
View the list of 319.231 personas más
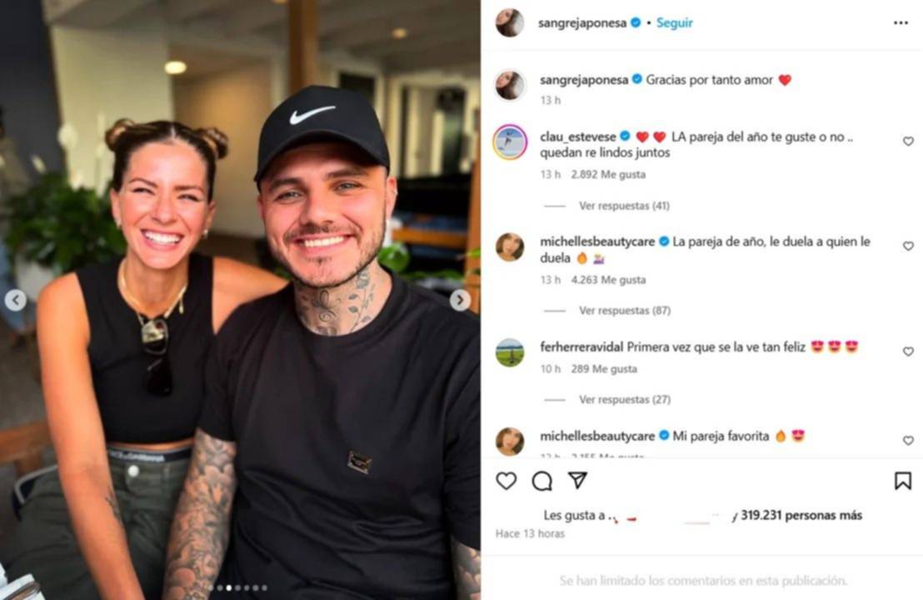click(x=801, y=515)
